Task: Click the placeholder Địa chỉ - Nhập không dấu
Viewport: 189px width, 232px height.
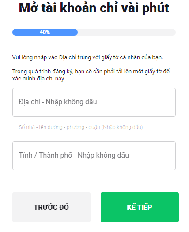Action: click(x=58, y=102)
